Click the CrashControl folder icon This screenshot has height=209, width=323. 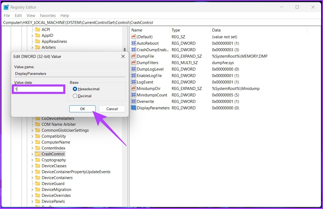point(37,154)
